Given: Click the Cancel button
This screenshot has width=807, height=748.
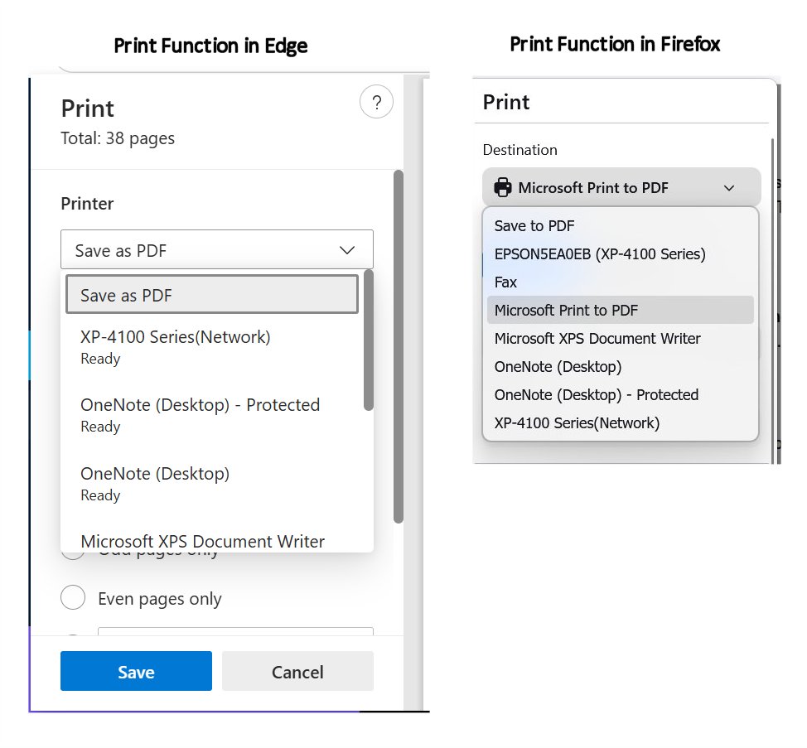Looking at the screenshot, I should [297, 671].
